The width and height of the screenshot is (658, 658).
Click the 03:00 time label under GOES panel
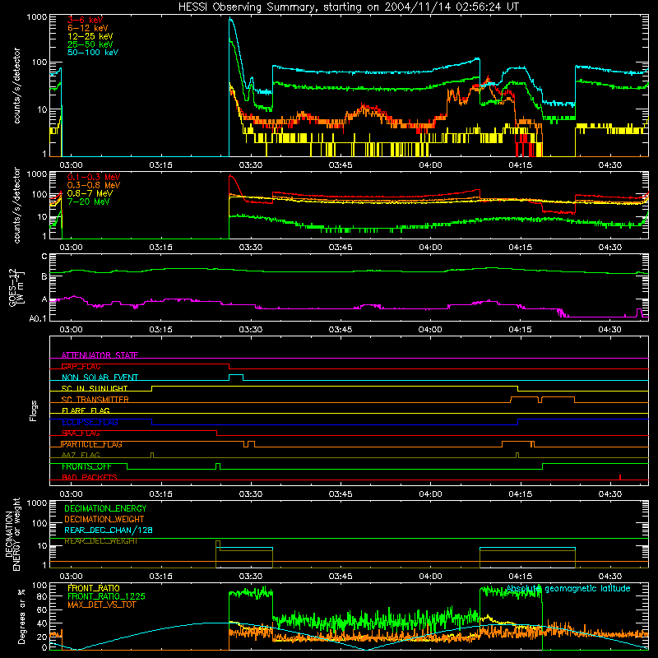pyautogui.click(x=71, y=330)
